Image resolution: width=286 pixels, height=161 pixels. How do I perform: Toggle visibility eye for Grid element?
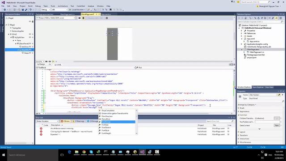[x=30, y=34]
